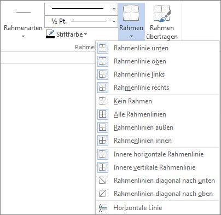221x215 pixels.
Task: Click the Rahmenlinien außen icon
Action: click(x=103, y=127)
